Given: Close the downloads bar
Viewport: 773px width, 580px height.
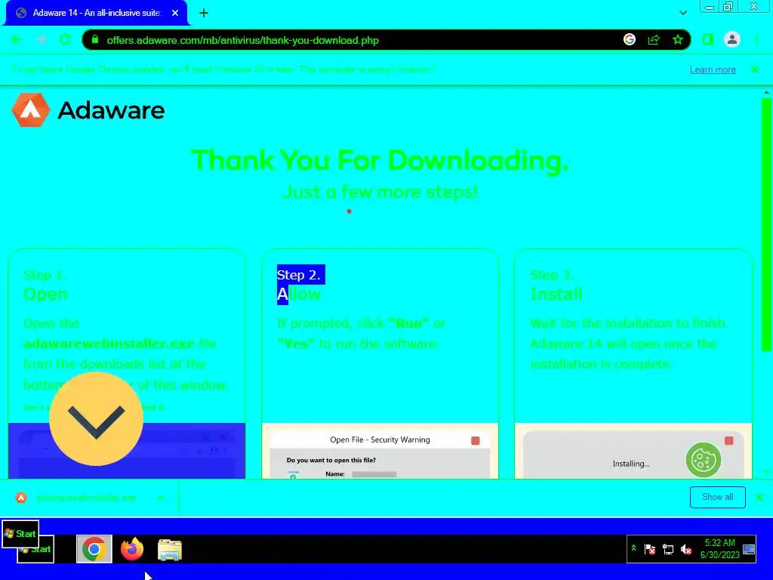Looking at the screenshot, I should 759,497.
